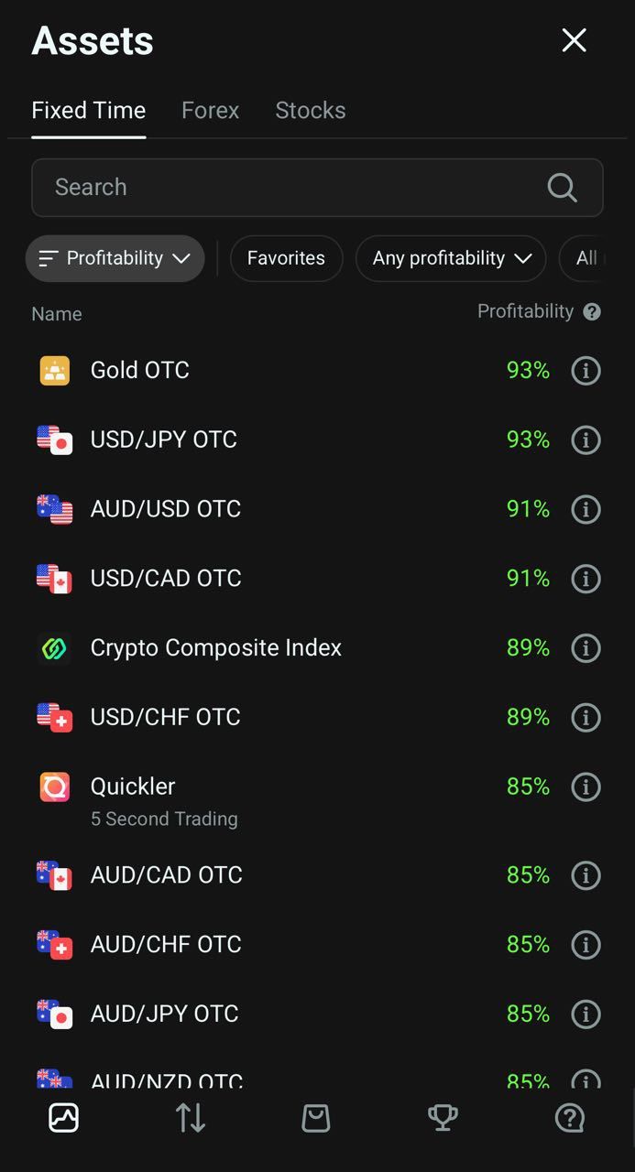This screenshot has width=635, height=1172.
Task: Click the search magnifier icon
Action: (562, 188)
